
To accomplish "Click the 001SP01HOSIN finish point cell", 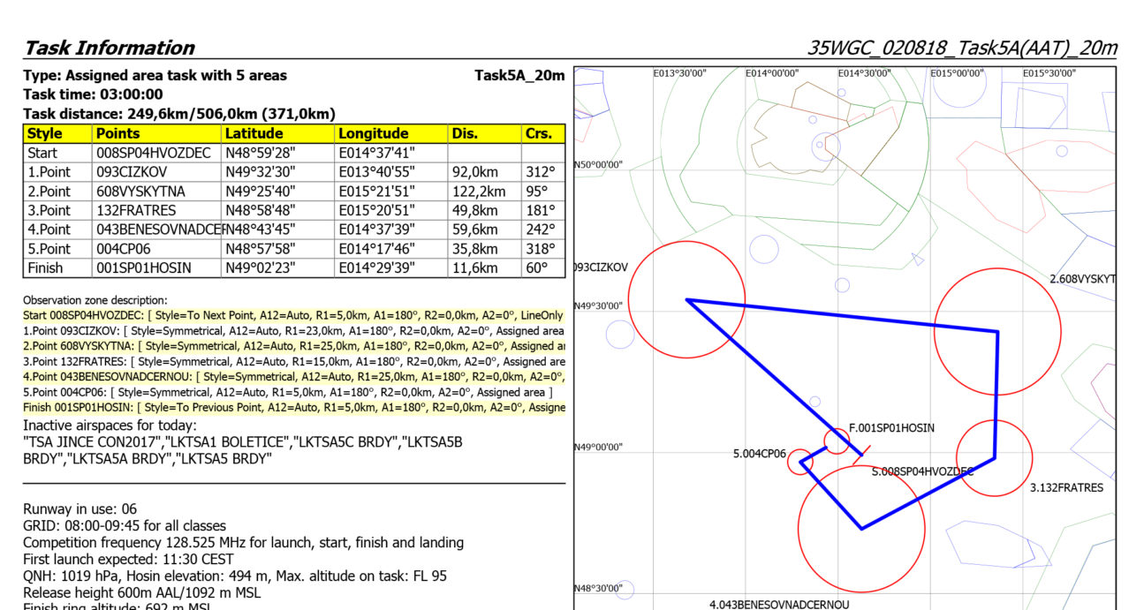I will tap(143, 267).
